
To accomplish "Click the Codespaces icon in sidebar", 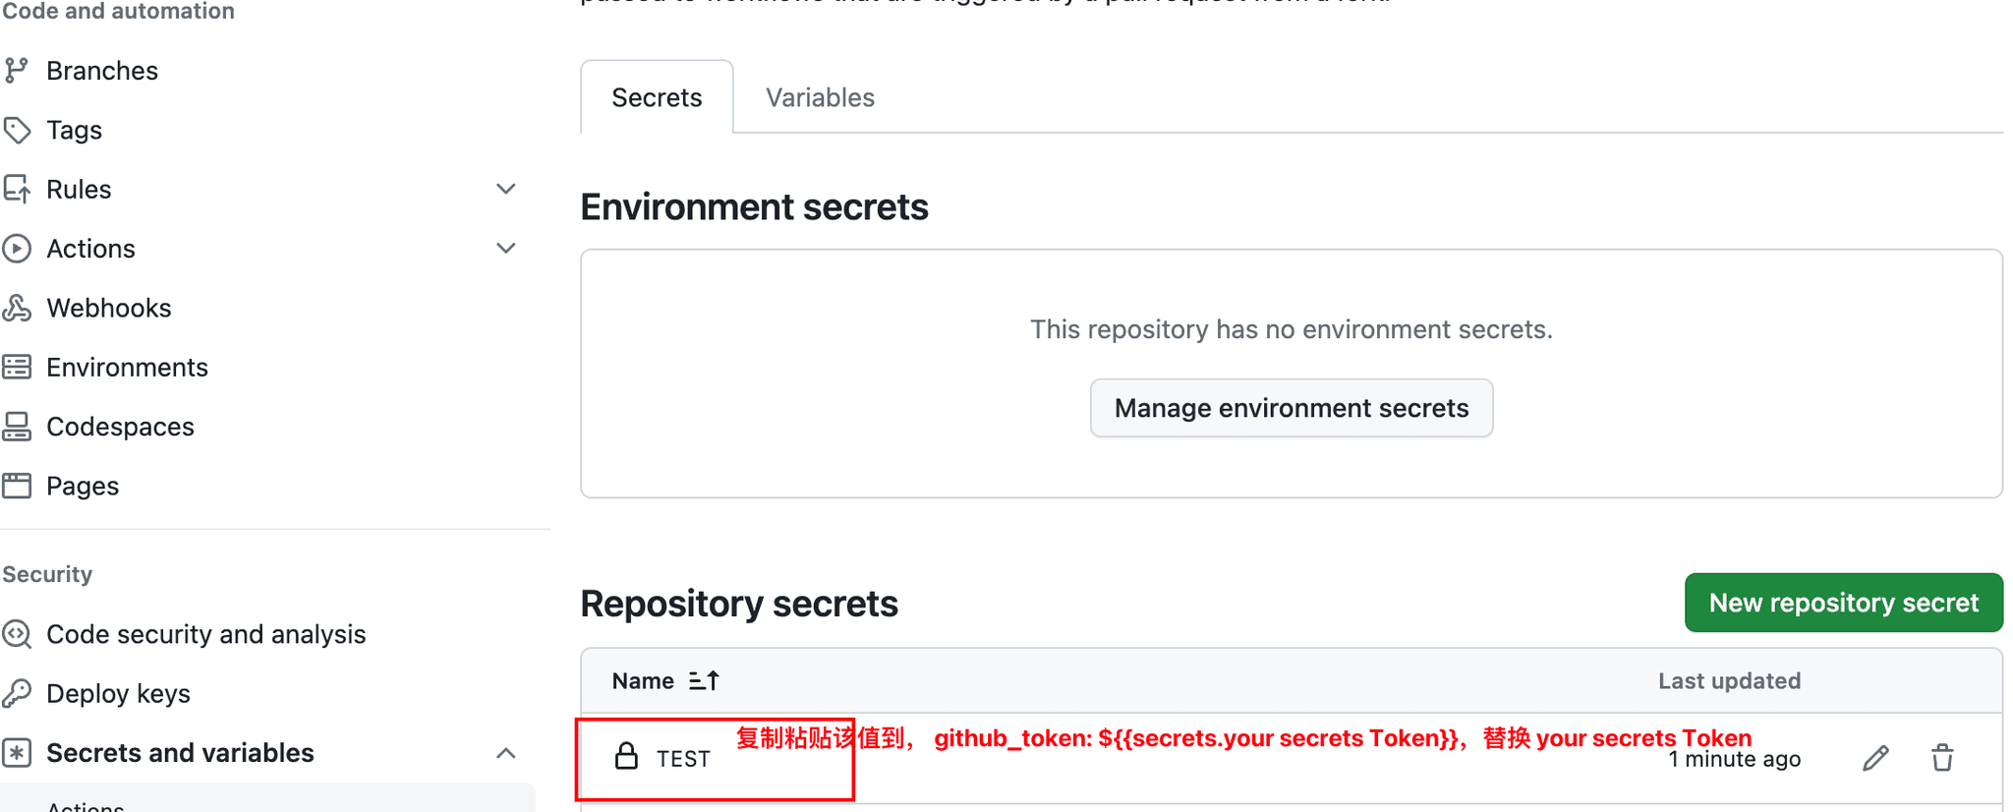I will point(17,427).
